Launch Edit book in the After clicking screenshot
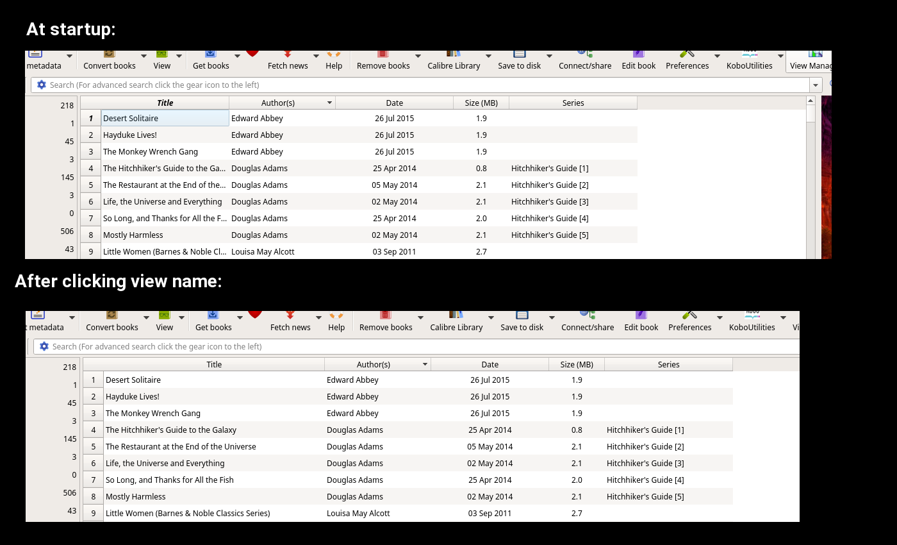Screen dimensions: 897x545 [x=641, y=322]
